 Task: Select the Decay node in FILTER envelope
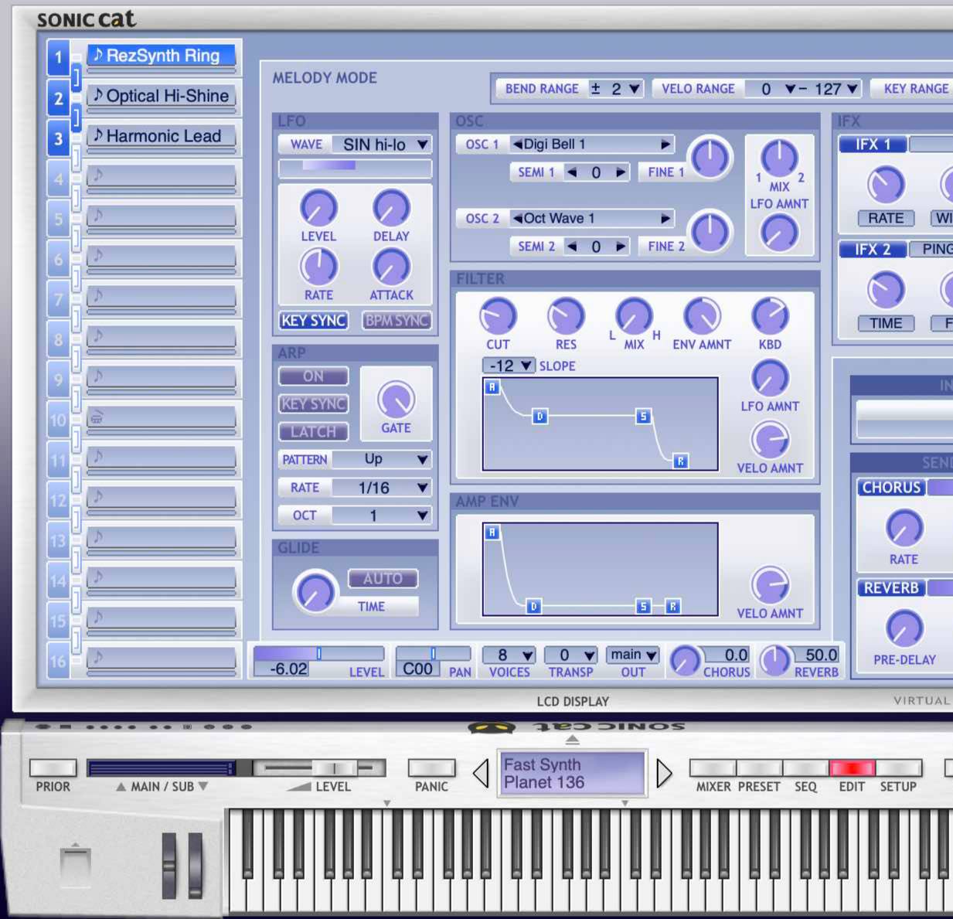(x=539, y=417)
